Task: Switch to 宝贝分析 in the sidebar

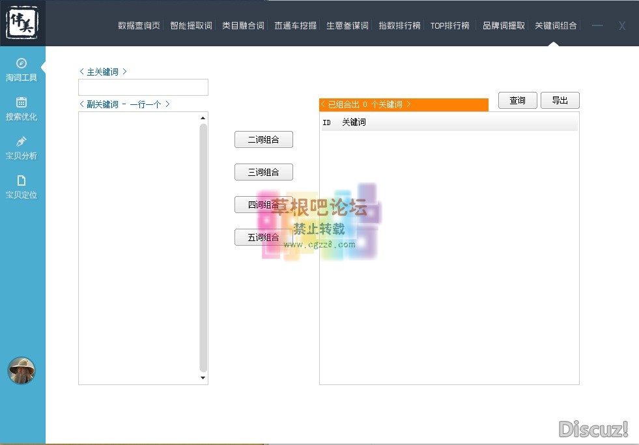Action: click(22, 149)
